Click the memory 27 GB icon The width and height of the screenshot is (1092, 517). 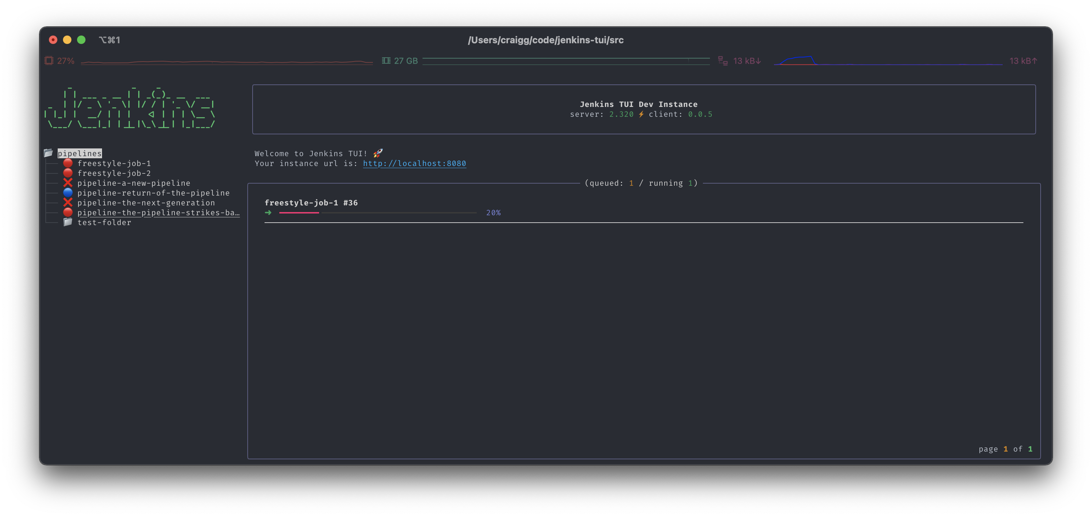tap(386, 60)
